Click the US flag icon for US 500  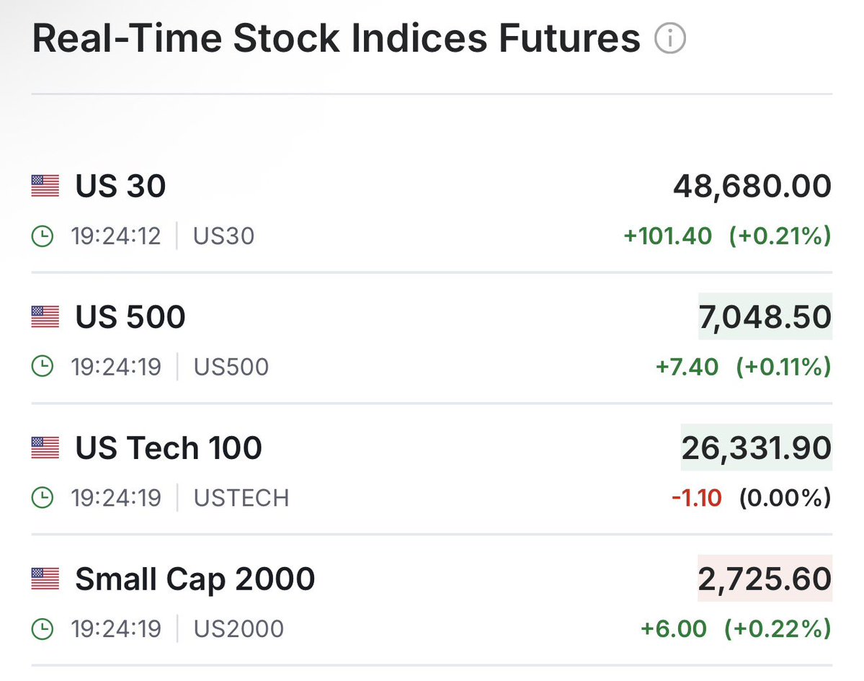pos(45,317)
